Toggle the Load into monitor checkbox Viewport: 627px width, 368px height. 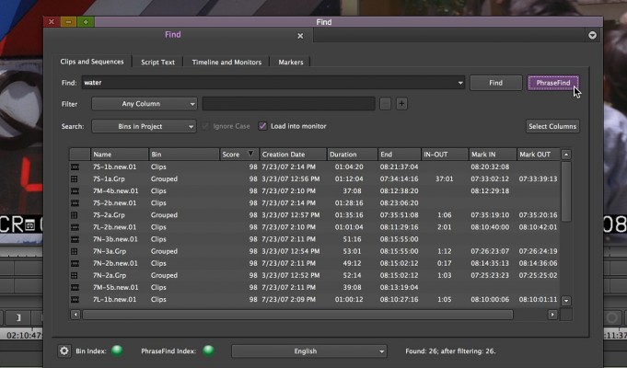(x=263, y=126)
